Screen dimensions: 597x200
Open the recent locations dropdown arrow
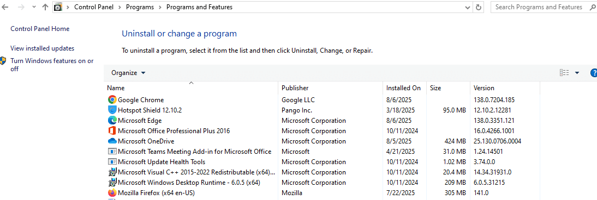pos(34,7)
